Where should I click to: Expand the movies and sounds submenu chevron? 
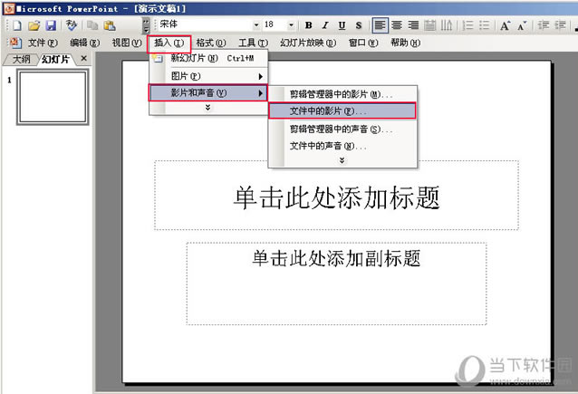[342, 160]
